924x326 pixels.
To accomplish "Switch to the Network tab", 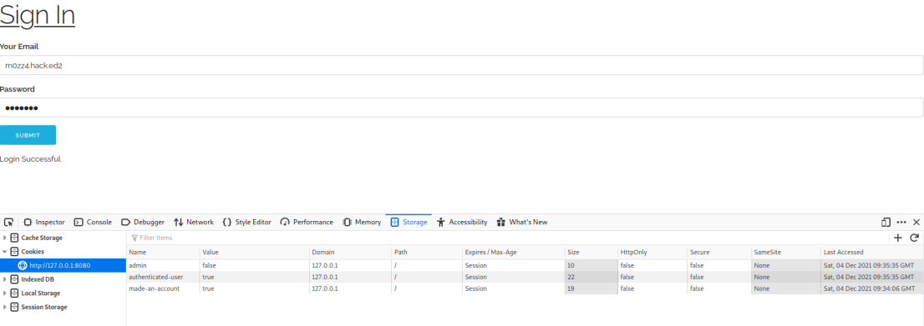I will (x=193, y=223).
